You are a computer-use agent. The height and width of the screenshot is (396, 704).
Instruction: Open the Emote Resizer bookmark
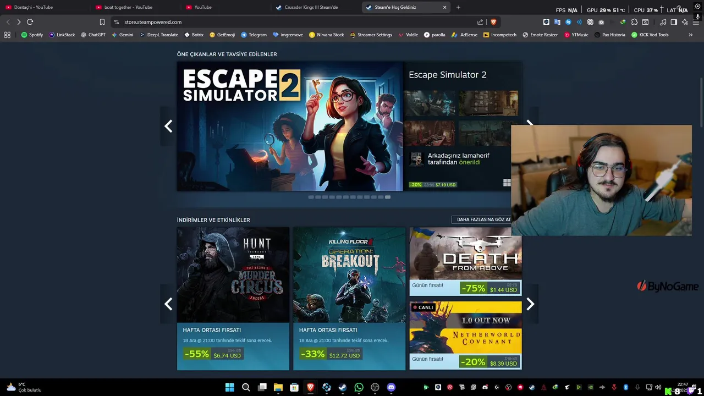coord(540,35)
